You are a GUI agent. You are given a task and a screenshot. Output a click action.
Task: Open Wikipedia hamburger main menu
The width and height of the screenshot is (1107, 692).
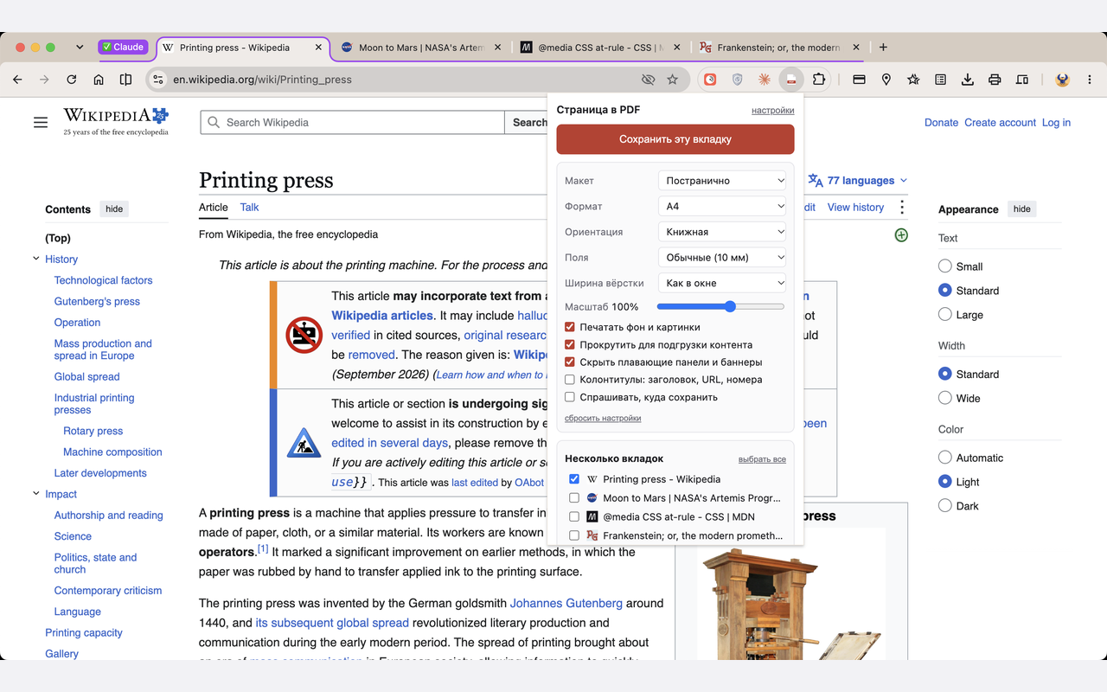[x=41, y=123]
